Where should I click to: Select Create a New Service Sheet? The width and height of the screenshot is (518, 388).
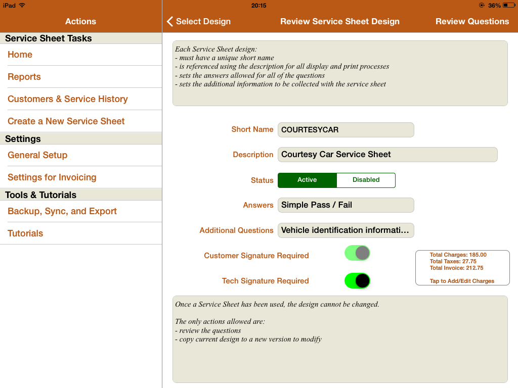[x=66, y=121]
